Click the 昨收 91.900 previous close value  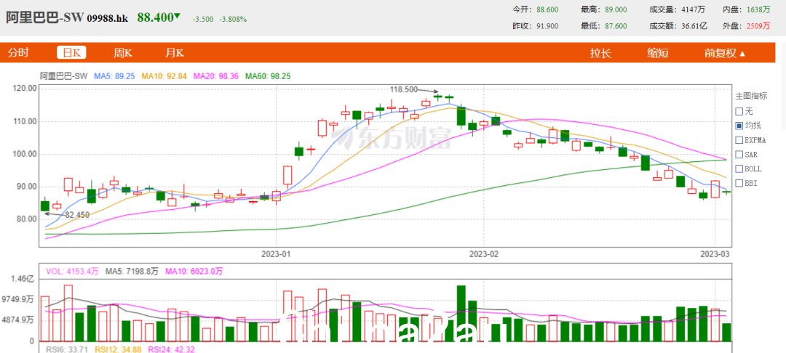tap(547, 26)
